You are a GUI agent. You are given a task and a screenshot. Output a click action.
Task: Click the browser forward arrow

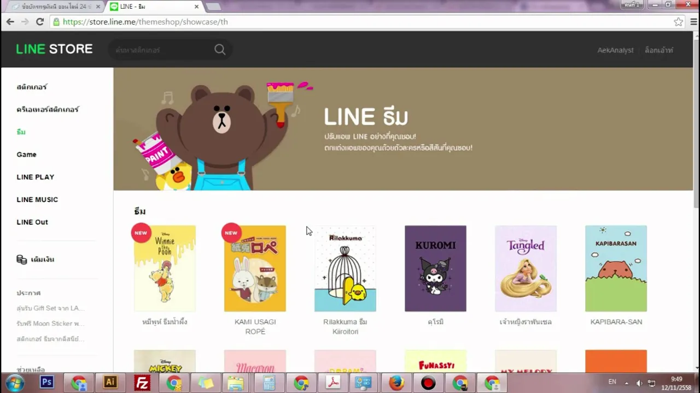coord(25,22)
